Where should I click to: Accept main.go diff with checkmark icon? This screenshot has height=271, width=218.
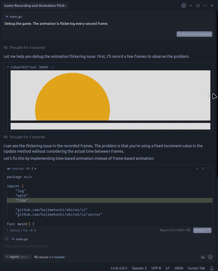[203, 168]
